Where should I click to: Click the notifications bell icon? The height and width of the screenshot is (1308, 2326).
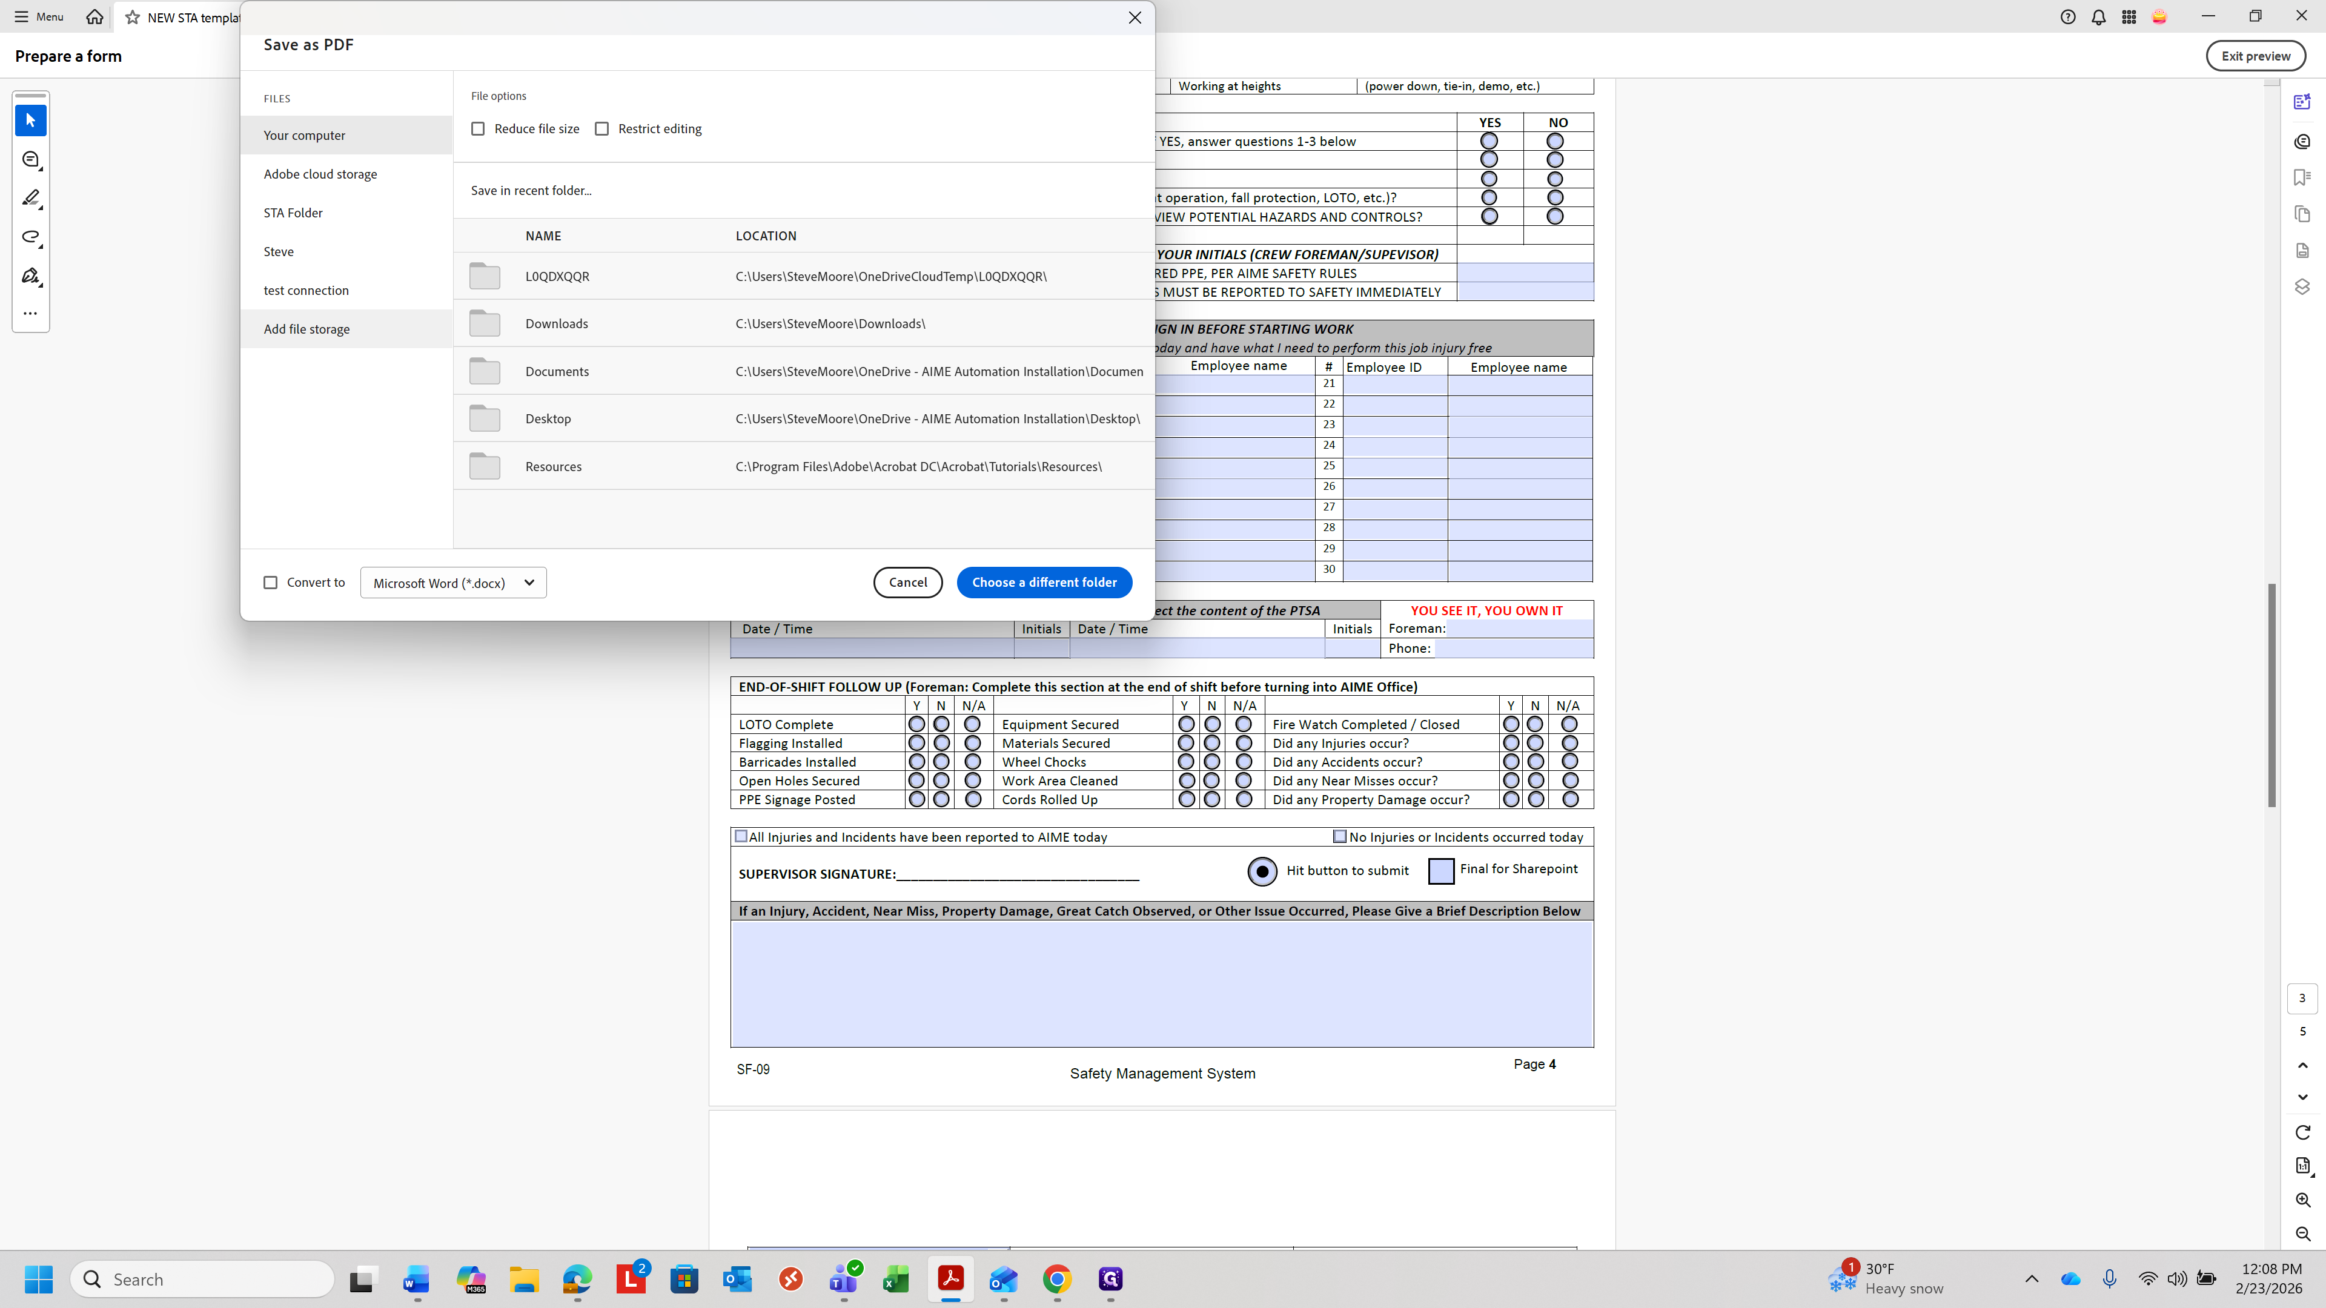pyautogui.click(x=2098, y=17)
